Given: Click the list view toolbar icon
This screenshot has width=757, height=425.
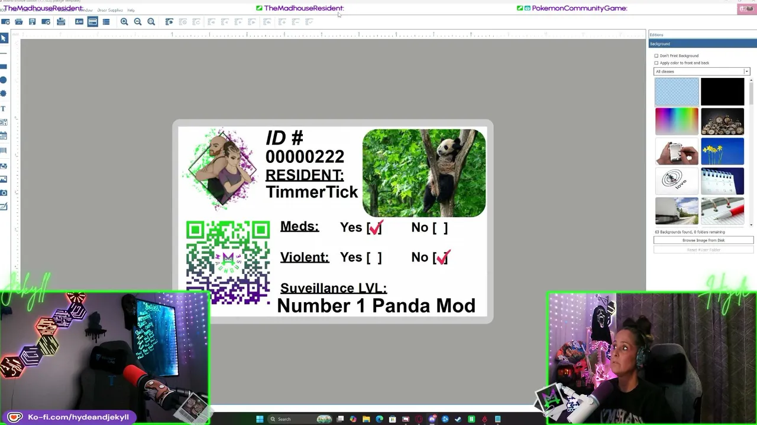Looking at the screenshot, I should (106, 22).
